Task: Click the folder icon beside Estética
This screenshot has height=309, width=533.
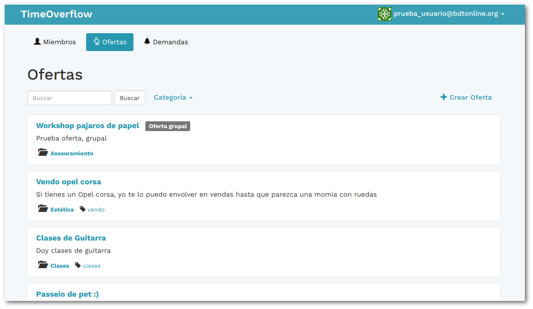Action: coord(43,209)
